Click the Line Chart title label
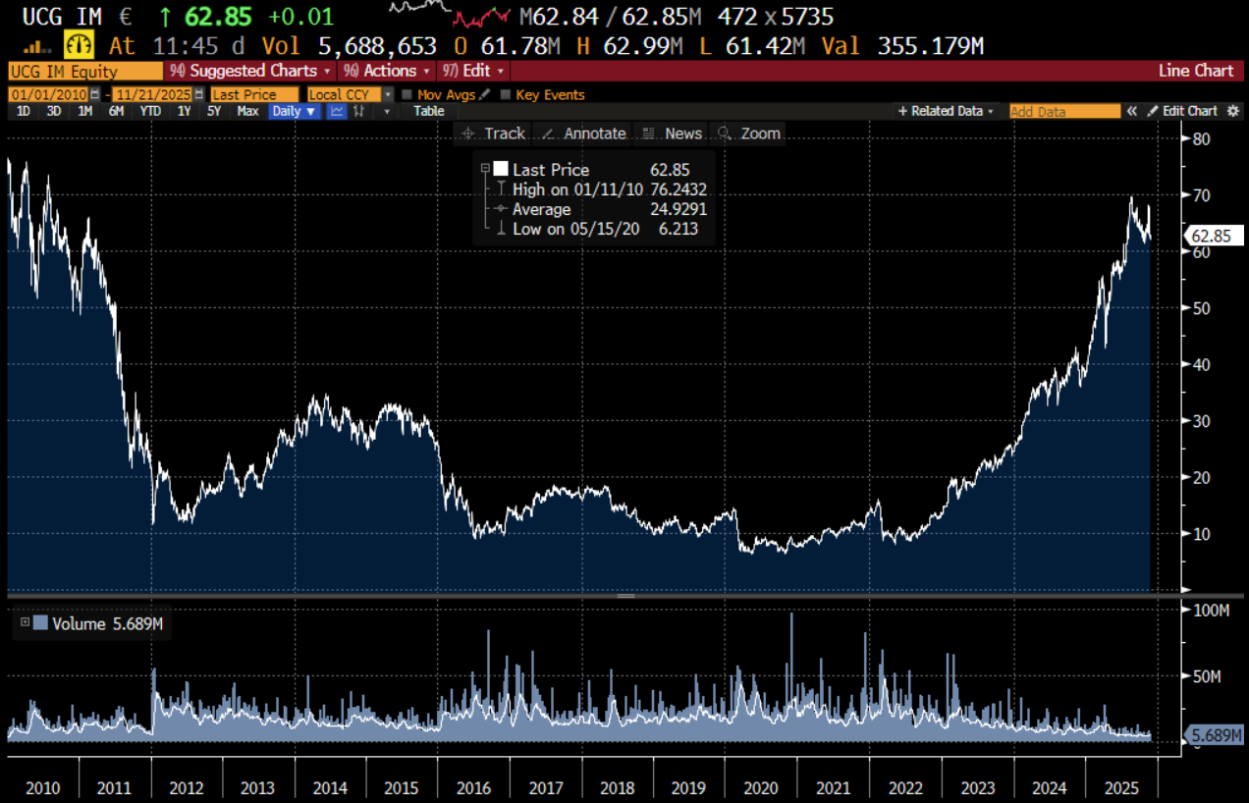The height and width of the screenshot is (803, 1249). pyautogui.click(x=1196, y=71)
